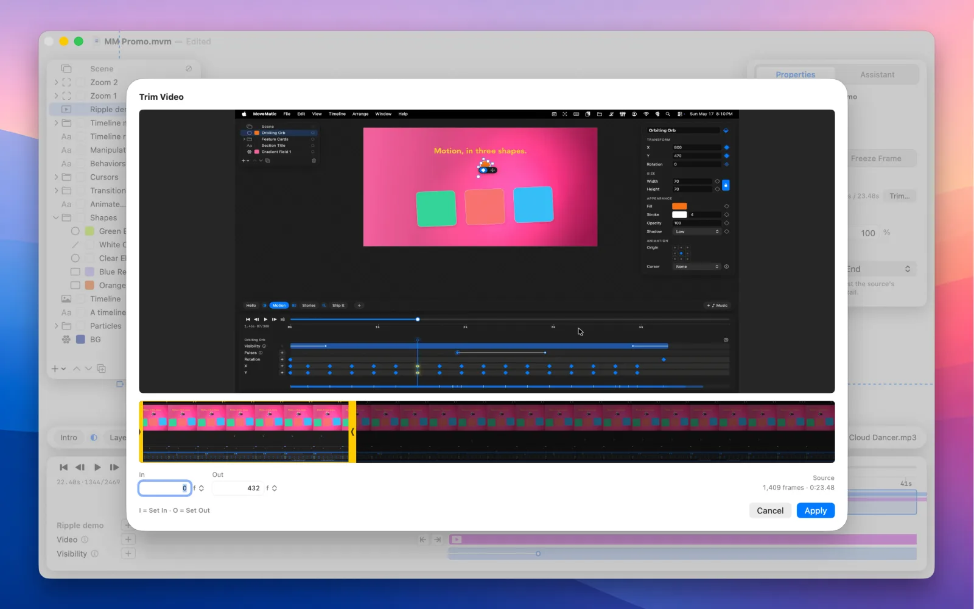Jump to the start of the playback

pyautogui.click(x=63, y=467)
